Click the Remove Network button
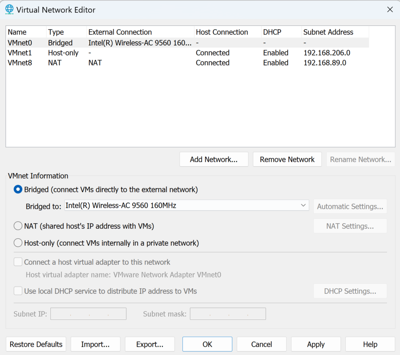Image resolution: width=400 pixels, height=355 pixels. (287, 159)
